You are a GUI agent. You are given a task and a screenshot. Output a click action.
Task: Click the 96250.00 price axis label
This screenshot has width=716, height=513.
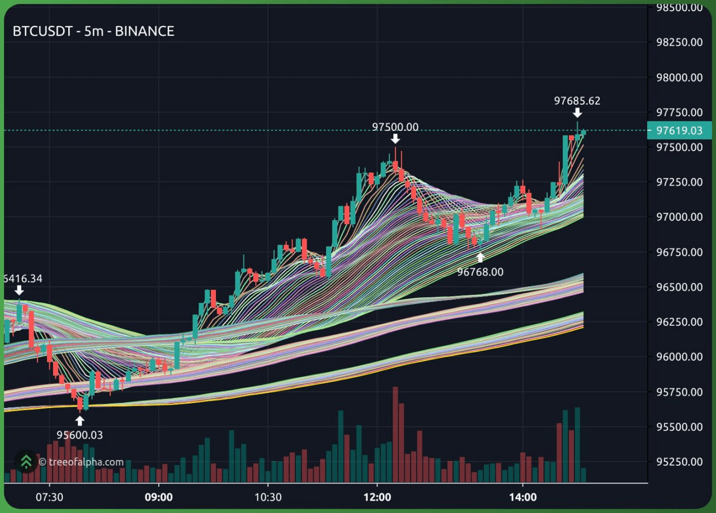click(679, 322)
